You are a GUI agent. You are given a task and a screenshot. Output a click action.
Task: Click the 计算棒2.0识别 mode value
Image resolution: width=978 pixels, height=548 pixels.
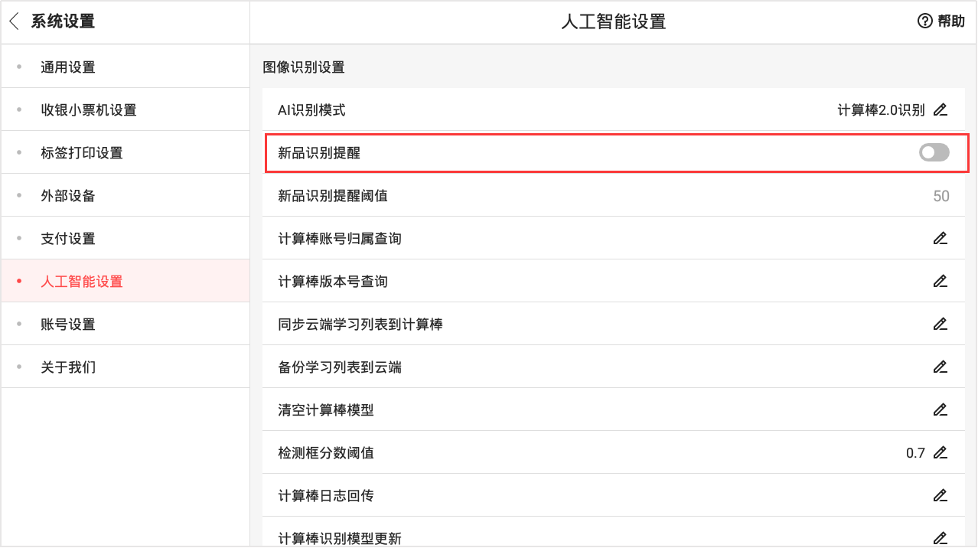pos(881,110)
